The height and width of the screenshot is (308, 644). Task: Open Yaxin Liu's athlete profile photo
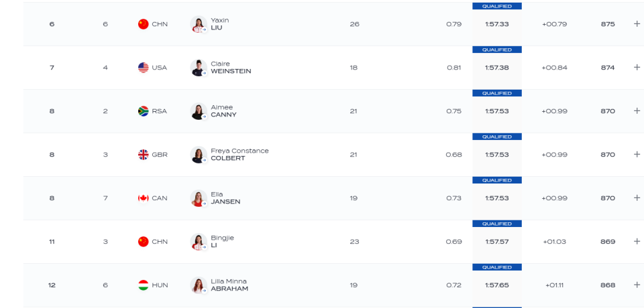coord(199,24)
